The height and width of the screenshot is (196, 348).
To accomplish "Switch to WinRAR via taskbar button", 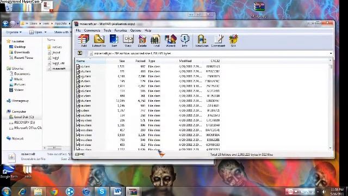I will pos(133,191).
